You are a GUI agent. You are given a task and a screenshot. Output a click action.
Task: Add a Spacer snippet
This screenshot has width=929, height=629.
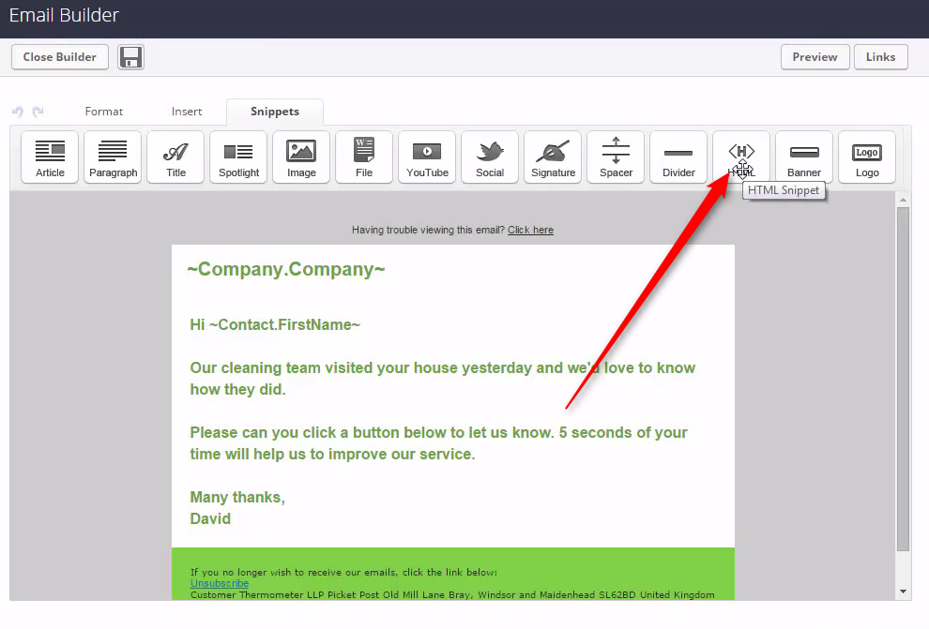point(616,157)
